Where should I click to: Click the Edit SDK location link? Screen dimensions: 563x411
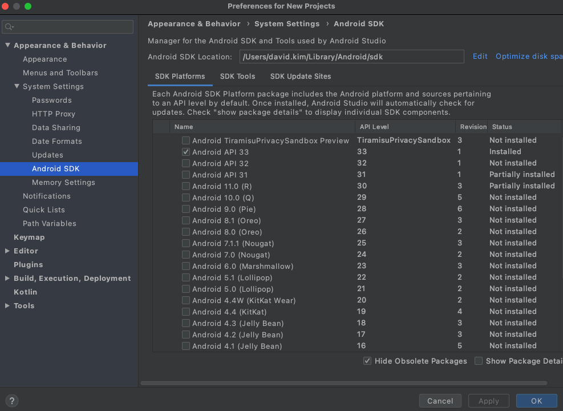(480, 57)
